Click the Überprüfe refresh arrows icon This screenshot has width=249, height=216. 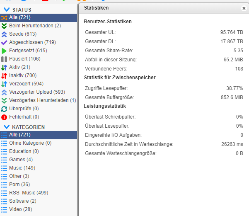pos(4,109)
